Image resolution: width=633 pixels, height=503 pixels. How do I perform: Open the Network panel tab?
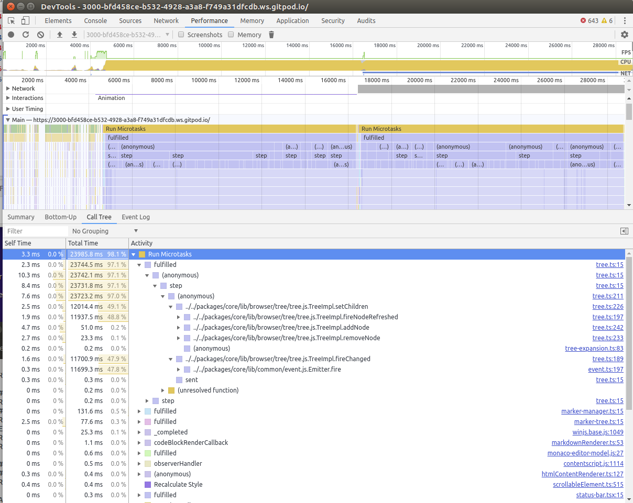click(166, 20)
